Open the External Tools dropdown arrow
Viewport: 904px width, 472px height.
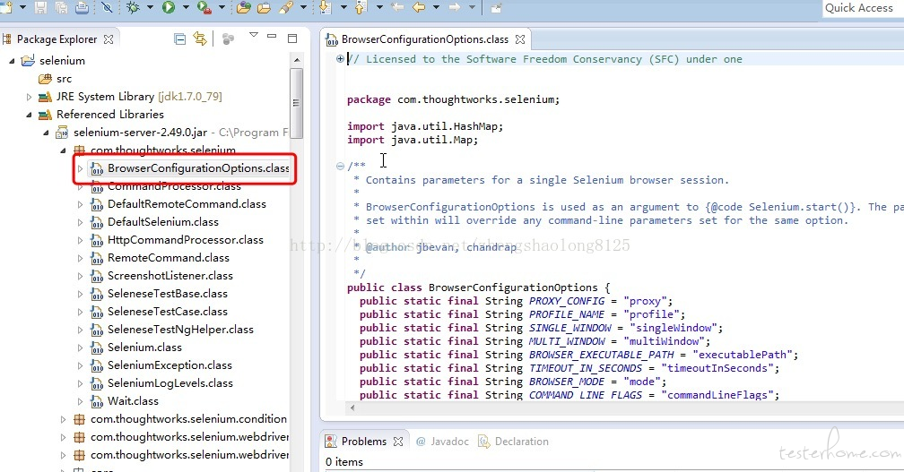[x=222, y=7]
